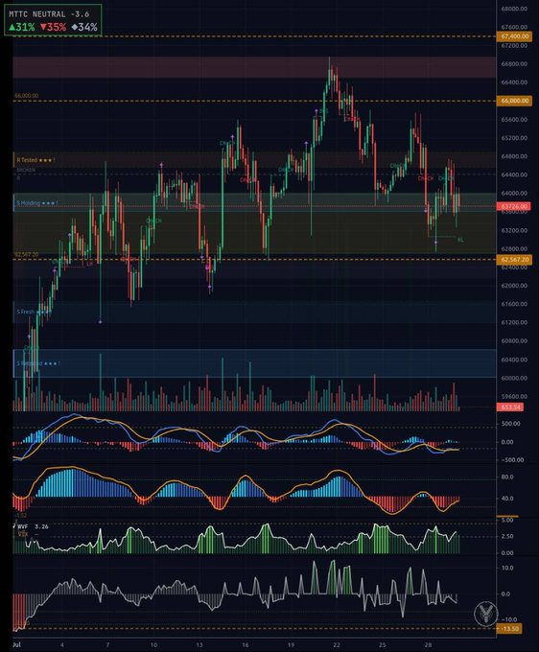539x652 pixels.
Task: Click the 60000.00 price axis label
Action: pyautogui.click(x=514, y=379)
